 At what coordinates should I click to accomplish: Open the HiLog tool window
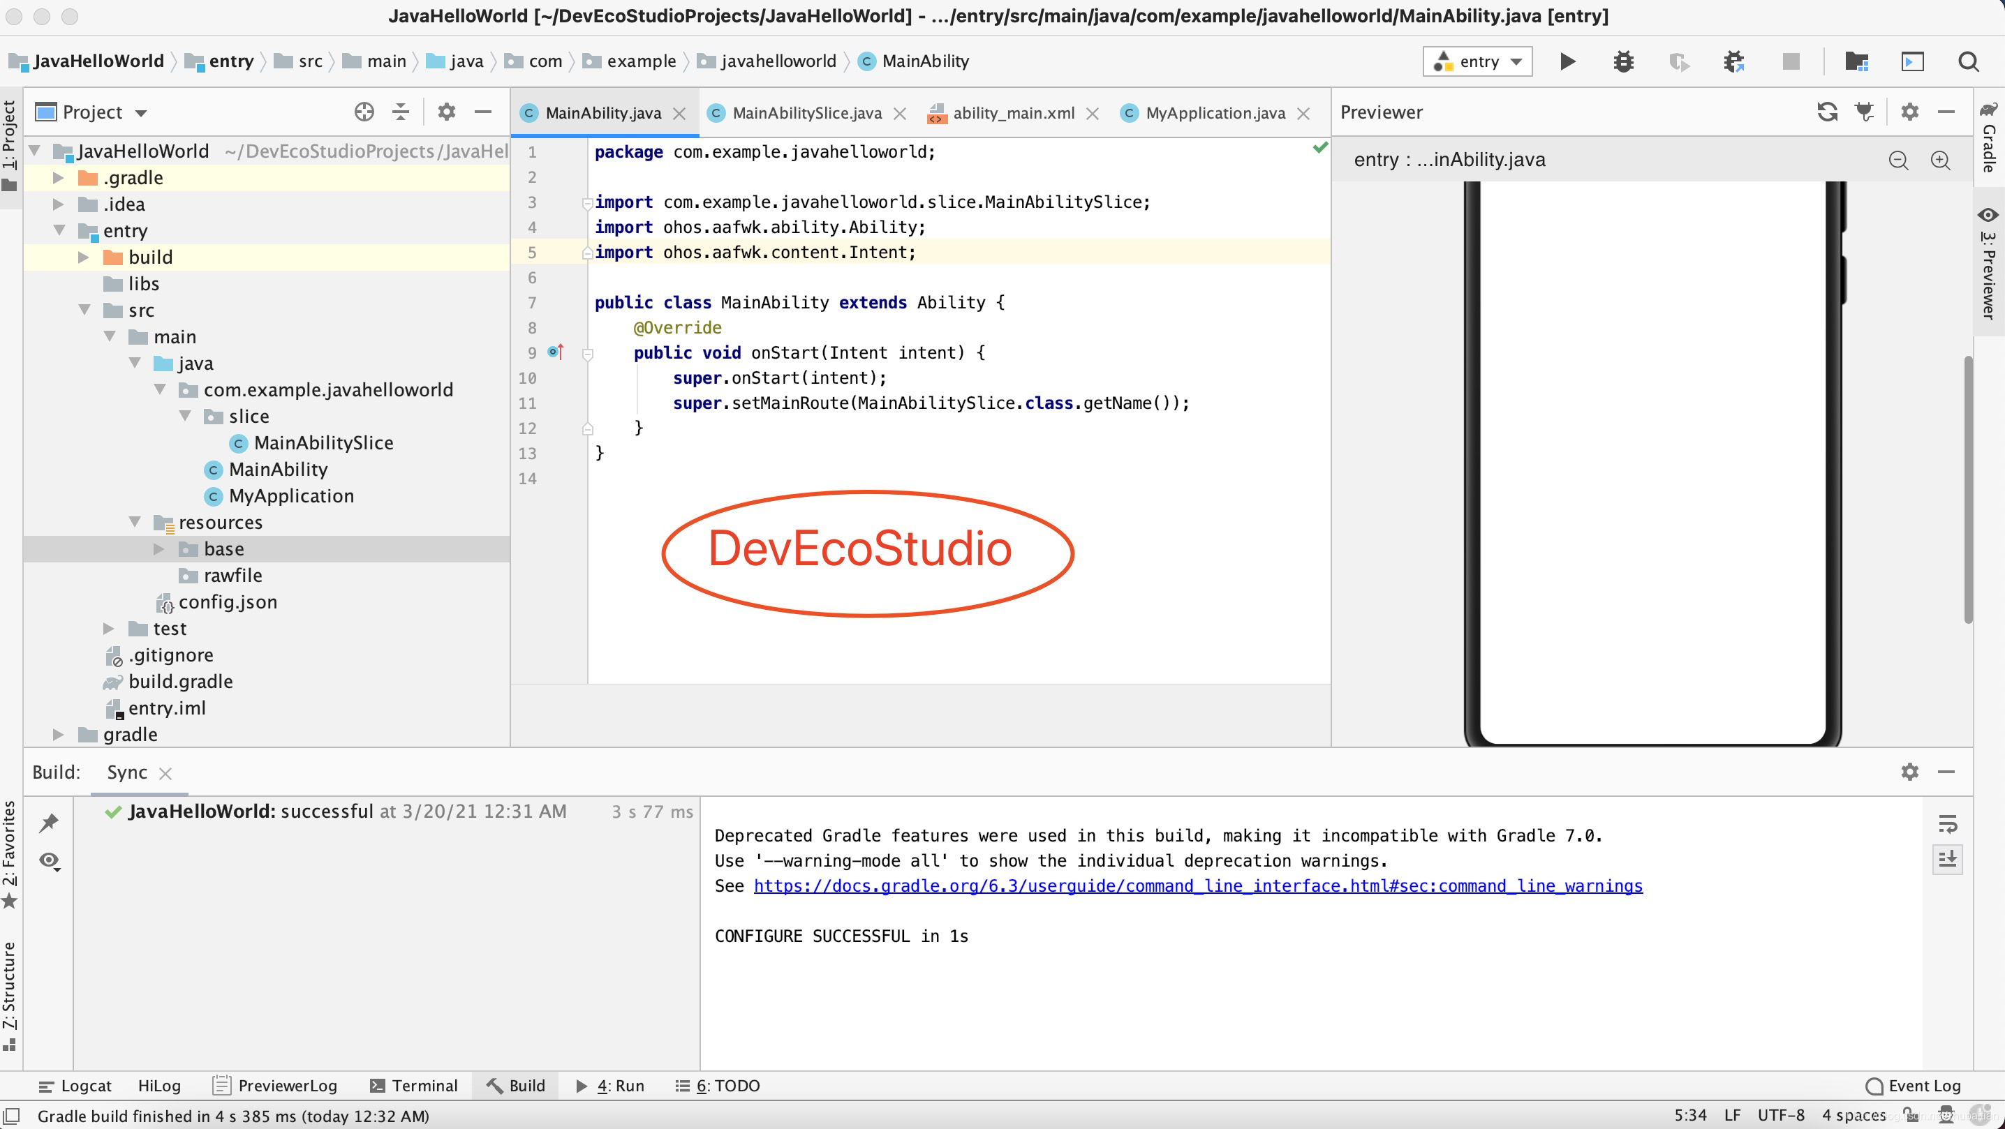(x=158, y=1086)
